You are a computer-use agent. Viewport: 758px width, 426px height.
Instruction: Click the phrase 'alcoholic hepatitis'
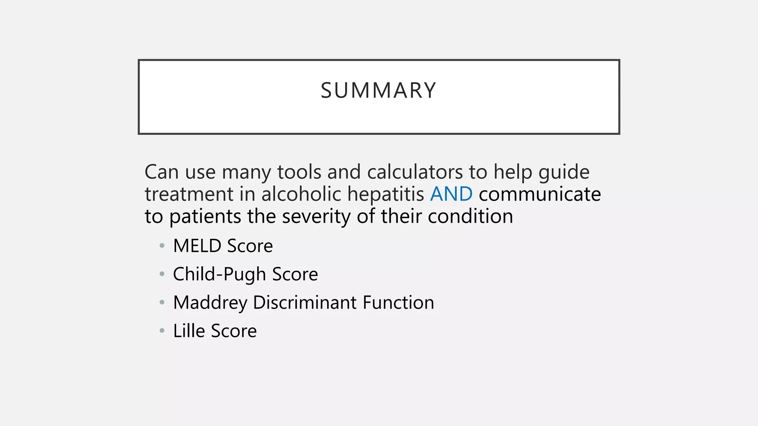click(x=342, y=194)
